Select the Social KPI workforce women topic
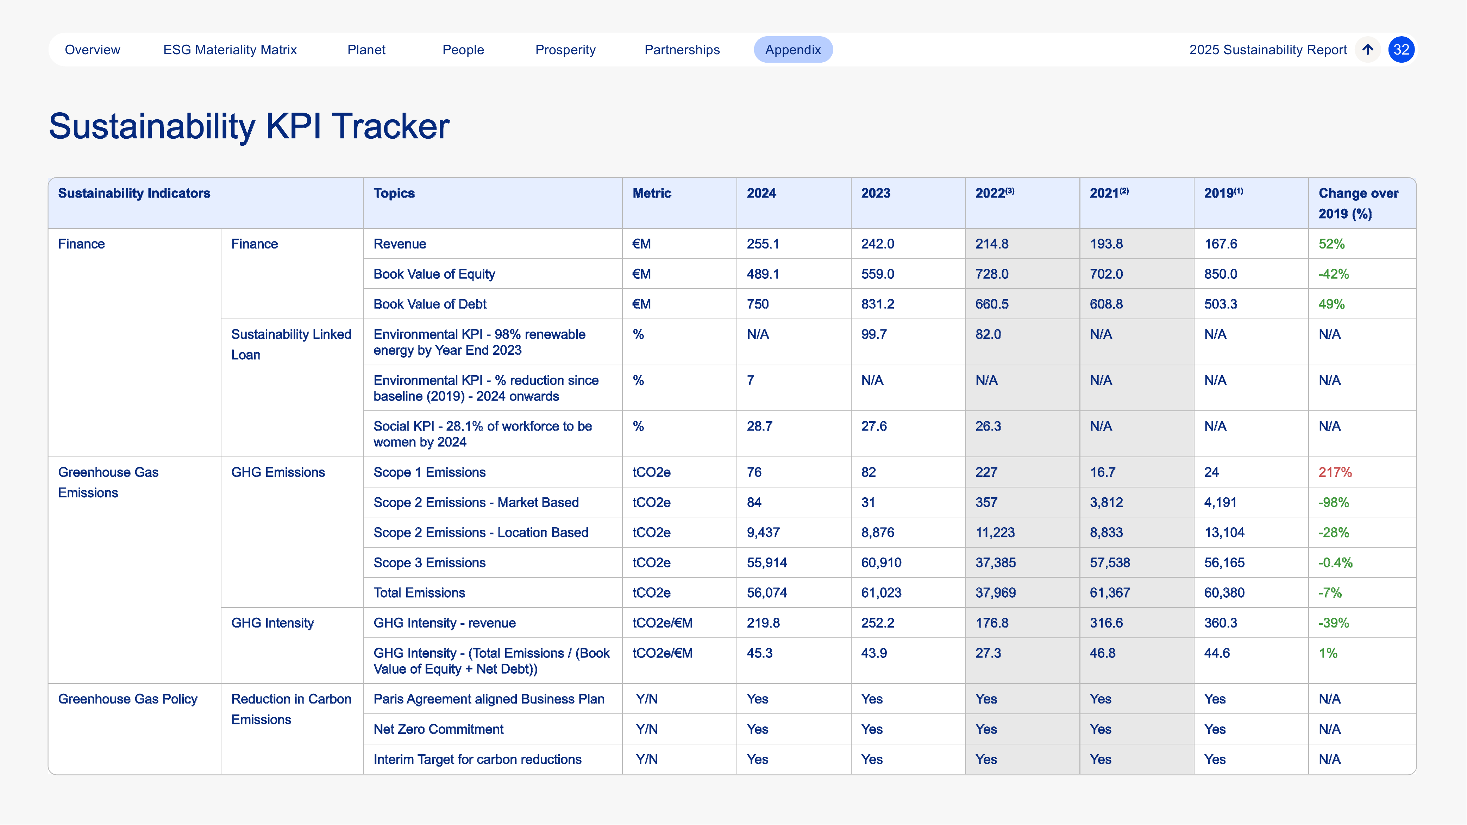Viewport: 1467px width, 825px height. coord(482,434)
